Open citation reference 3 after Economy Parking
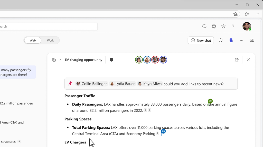This screenshot has height=147, width=263. [157, 133]
